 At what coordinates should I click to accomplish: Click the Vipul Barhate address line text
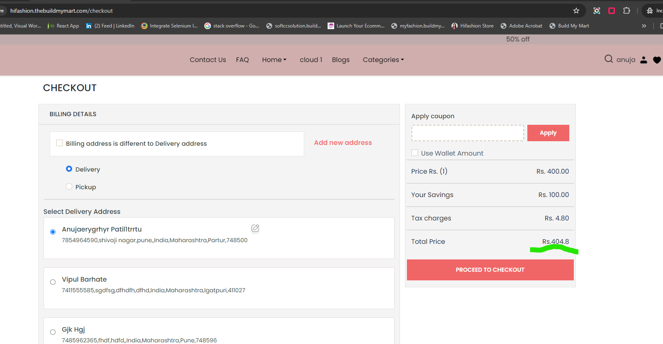click(x=154, y=290)
